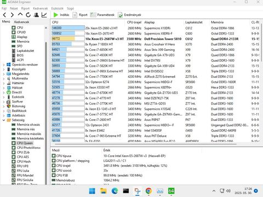Viewport: 263px width, 197px height.
Task: Open the Fájl menu
Action: [4, 8]
